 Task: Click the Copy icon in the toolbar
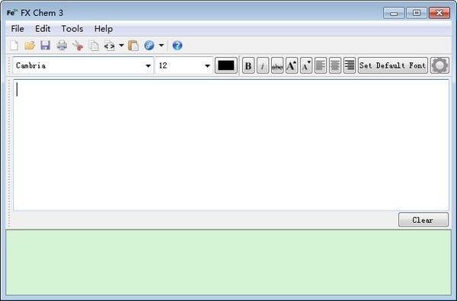coord(94,46)
